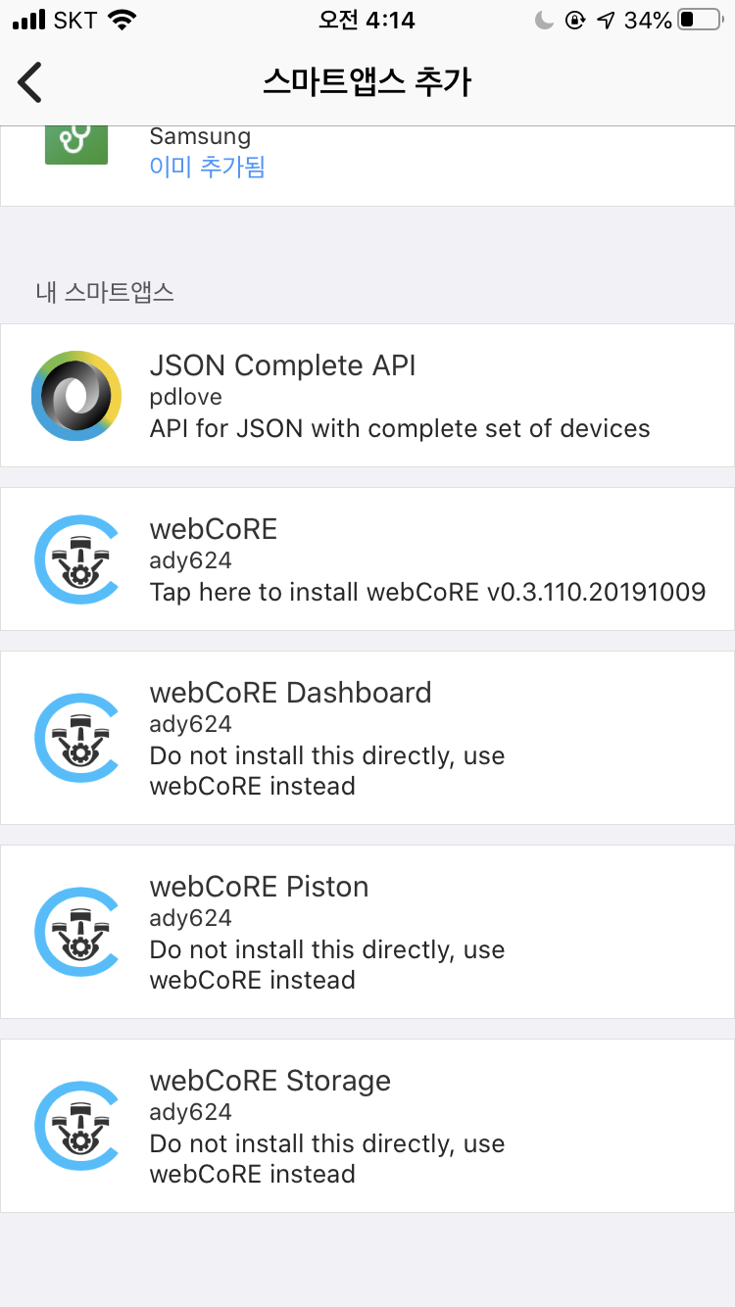Tap the location arrow status icon
This screenshot has height=1307, width=735.
tap(607, 21)
